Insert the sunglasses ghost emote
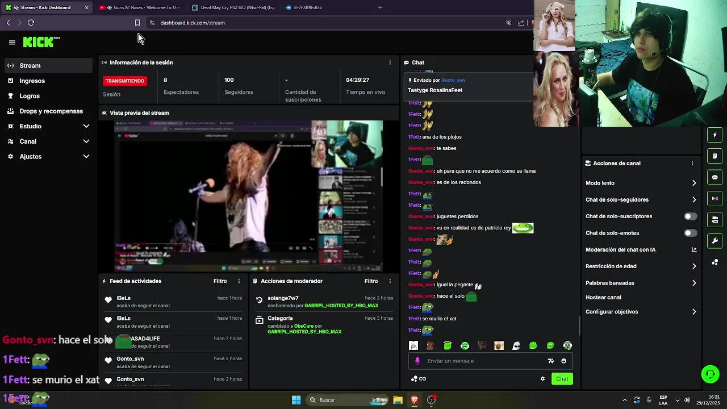 (x=516, y=345)
